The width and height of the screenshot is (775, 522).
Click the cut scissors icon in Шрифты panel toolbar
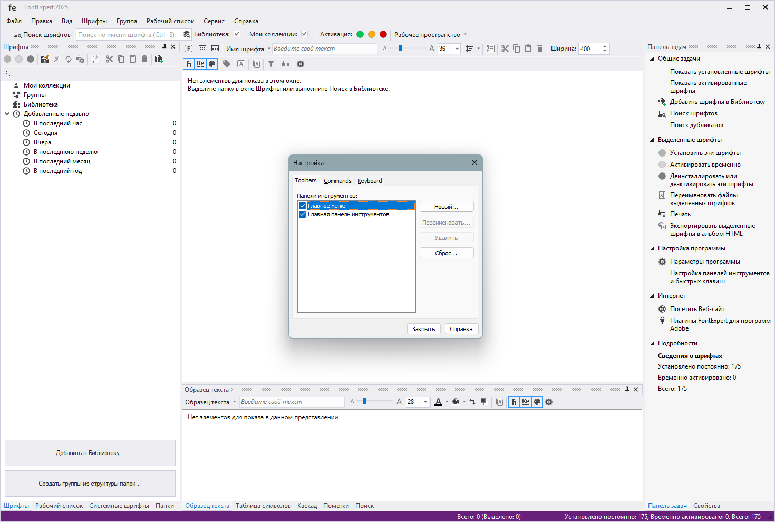110,59
